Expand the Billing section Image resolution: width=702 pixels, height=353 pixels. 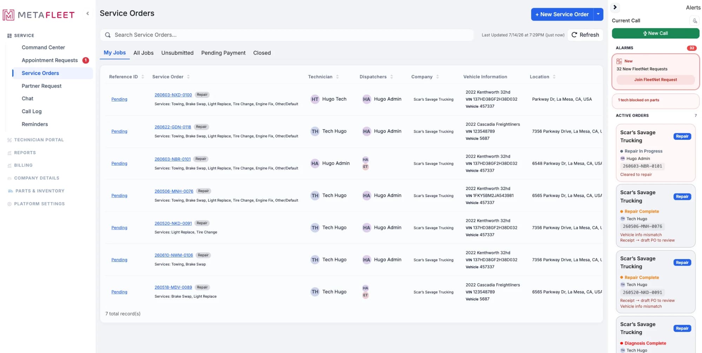coord(23,165)
